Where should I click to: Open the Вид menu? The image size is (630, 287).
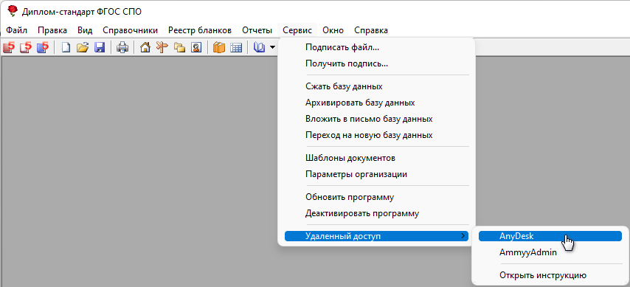85,30
